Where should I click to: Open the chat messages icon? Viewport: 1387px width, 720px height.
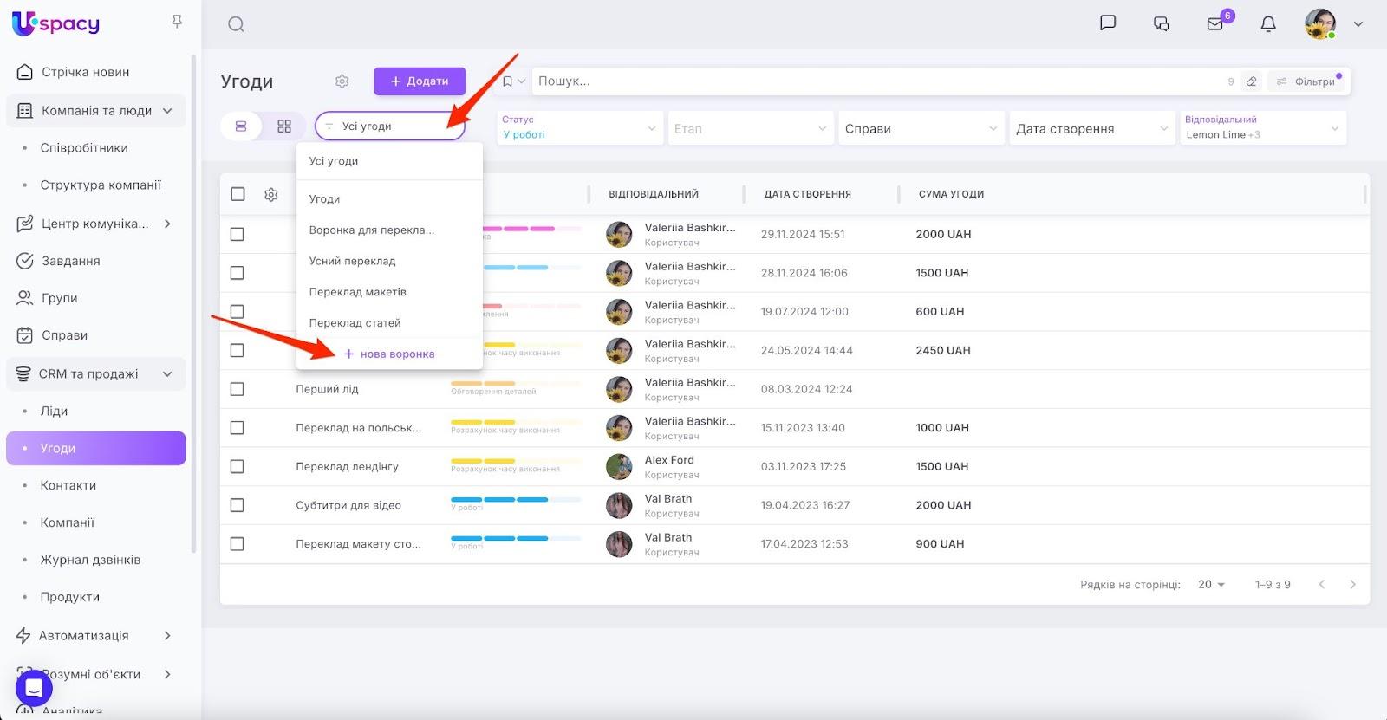(x=1107, y=23)
